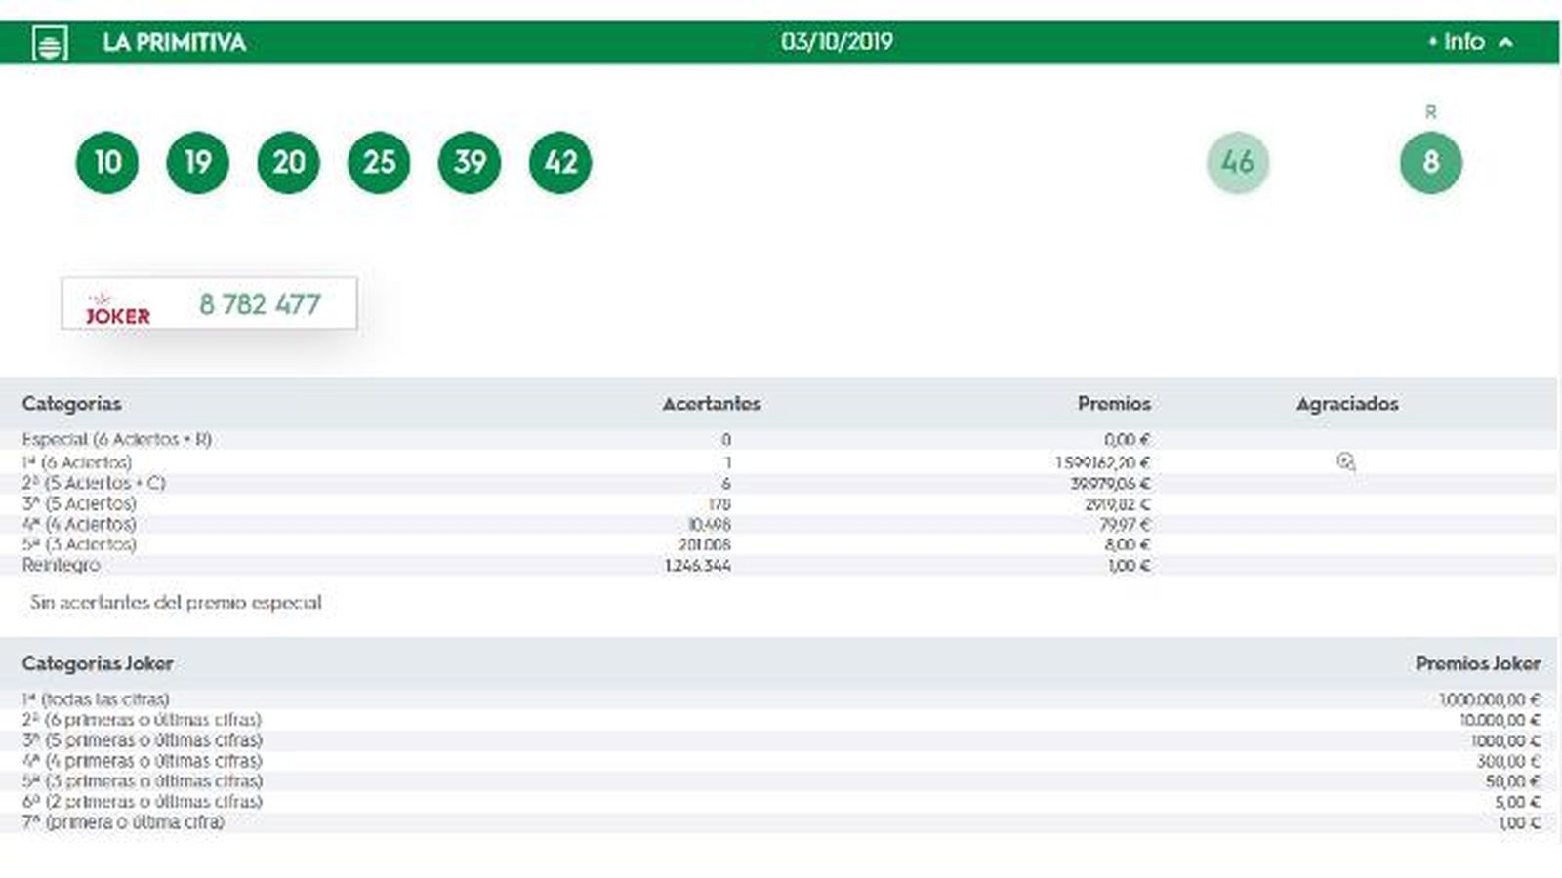This screenshot has width=1562, height=878.
Task: Click the Joker logo in number box
Action: click(x=117, y=309)
